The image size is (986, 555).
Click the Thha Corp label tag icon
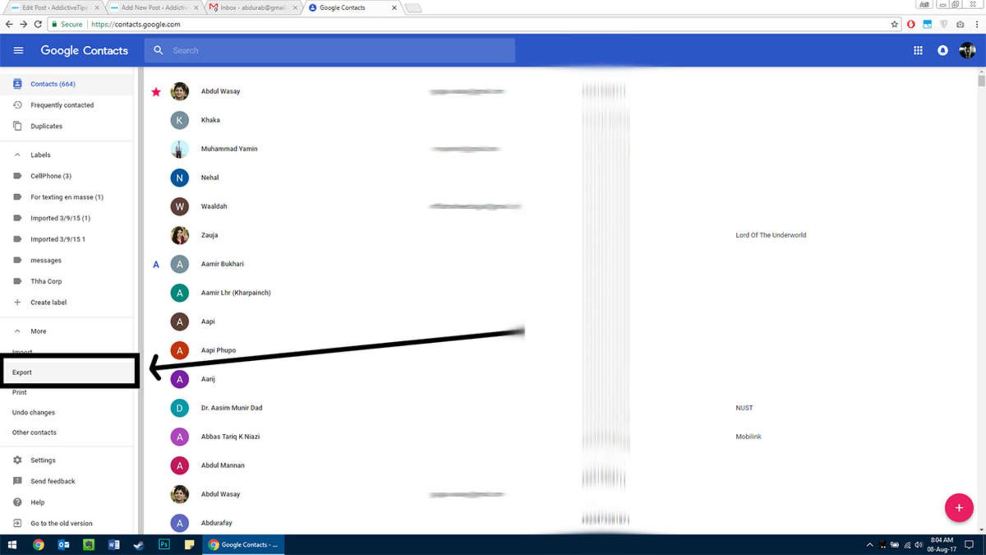click(17, 281)
